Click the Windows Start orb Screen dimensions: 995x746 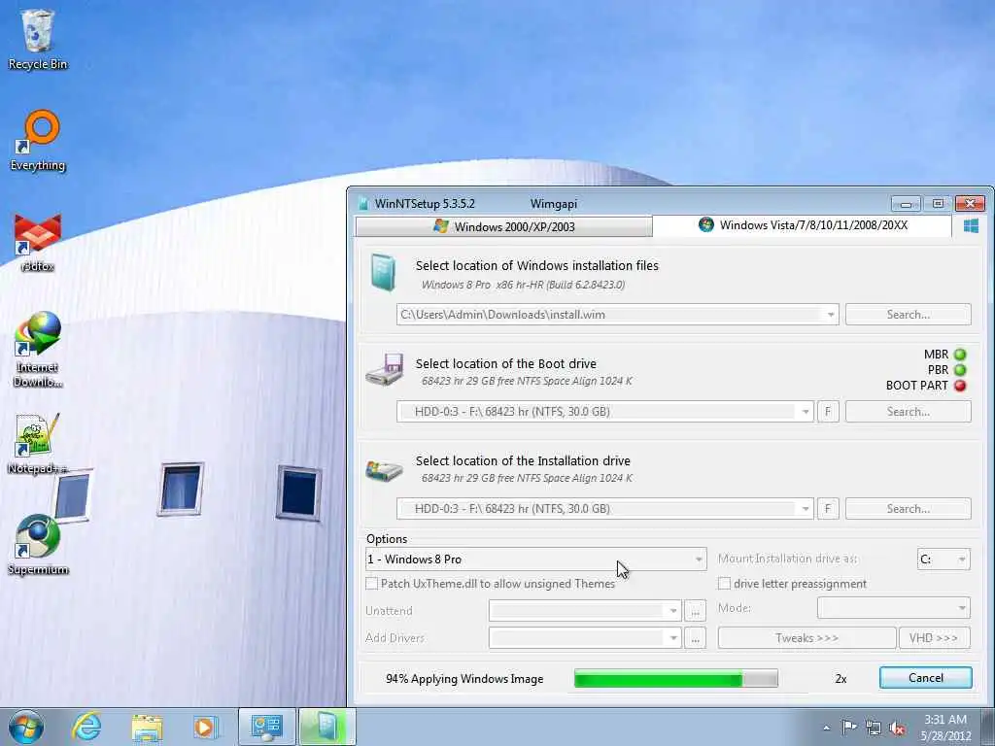click(26, 727)
